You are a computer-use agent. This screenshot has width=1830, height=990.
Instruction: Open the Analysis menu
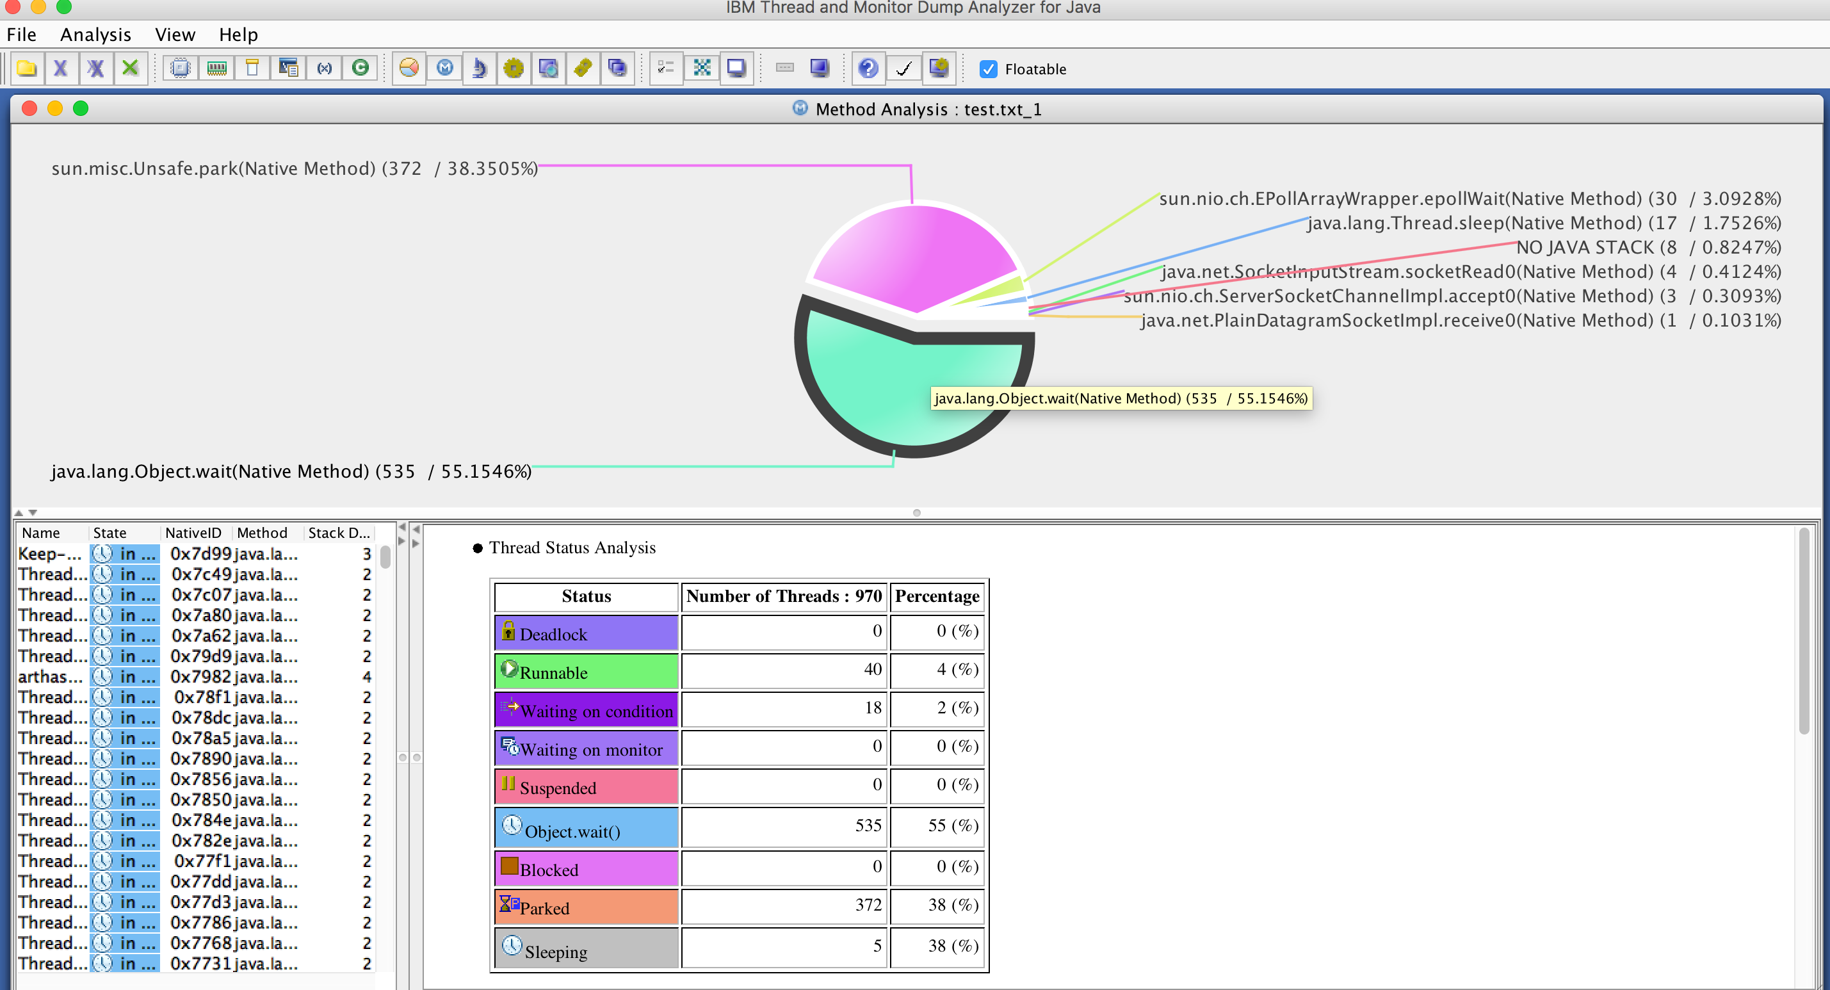[x=96, y=35]
